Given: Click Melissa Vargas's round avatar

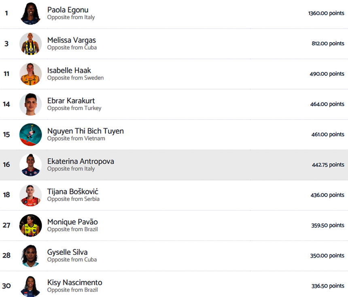Looking at the screenshot, I should 31,44.
